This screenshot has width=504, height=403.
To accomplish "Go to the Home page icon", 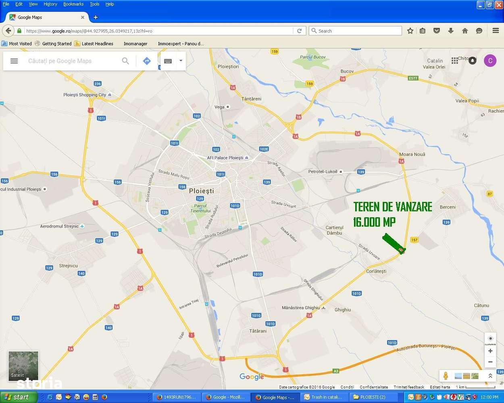I will (x=465, y=31).
